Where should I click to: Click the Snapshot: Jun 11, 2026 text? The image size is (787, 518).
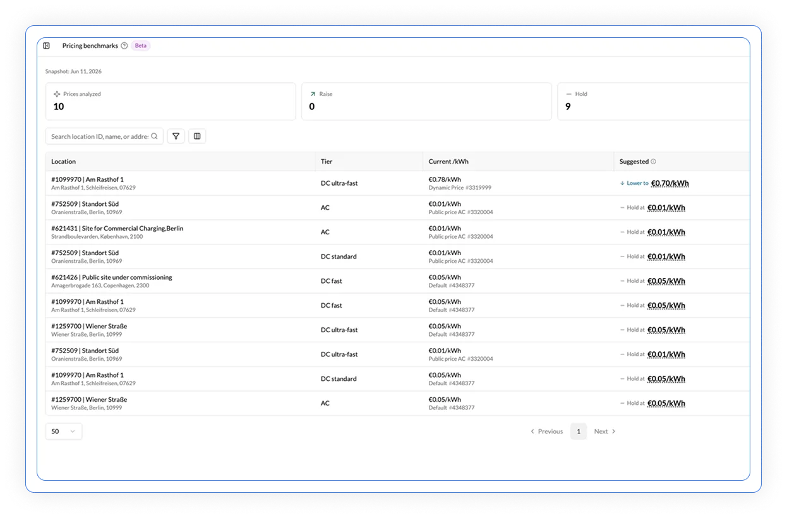click(x=73, y=71)
